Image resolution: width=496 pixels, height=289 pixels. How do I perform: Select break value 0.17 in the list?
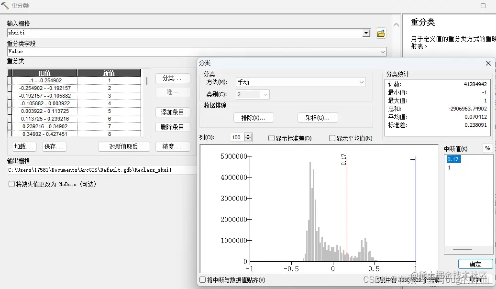453,159
